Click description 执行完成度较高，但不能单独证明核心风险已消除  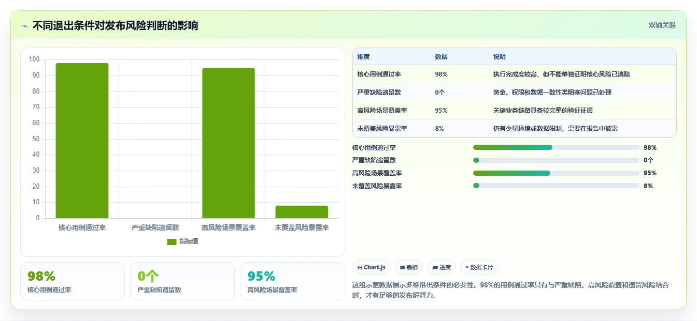[561, 74]
